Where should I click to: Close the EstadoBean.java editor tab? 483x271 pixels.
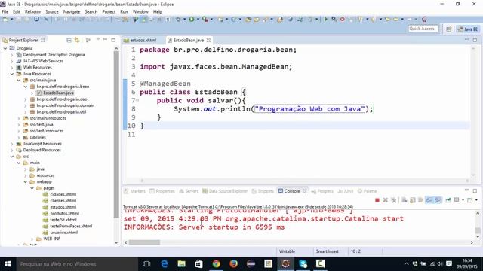[x=208, y=40]
